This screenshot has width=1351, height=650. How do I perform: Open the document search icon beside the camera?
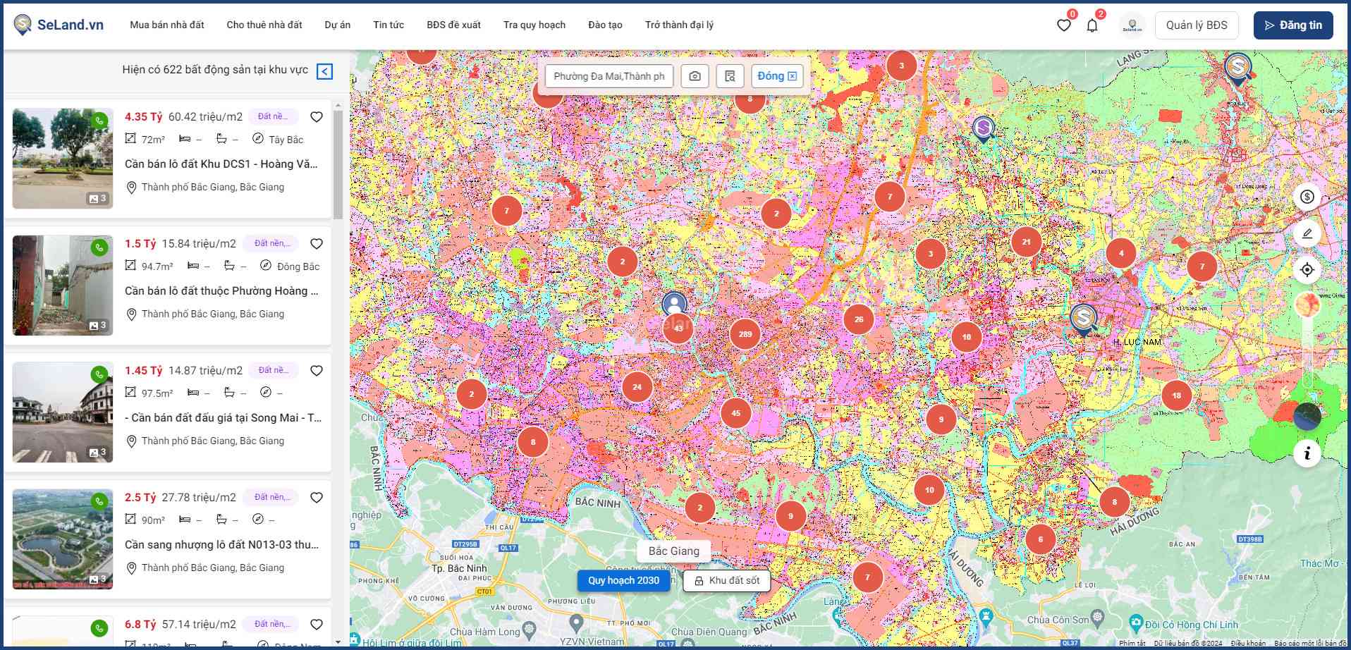click(730, 76)
